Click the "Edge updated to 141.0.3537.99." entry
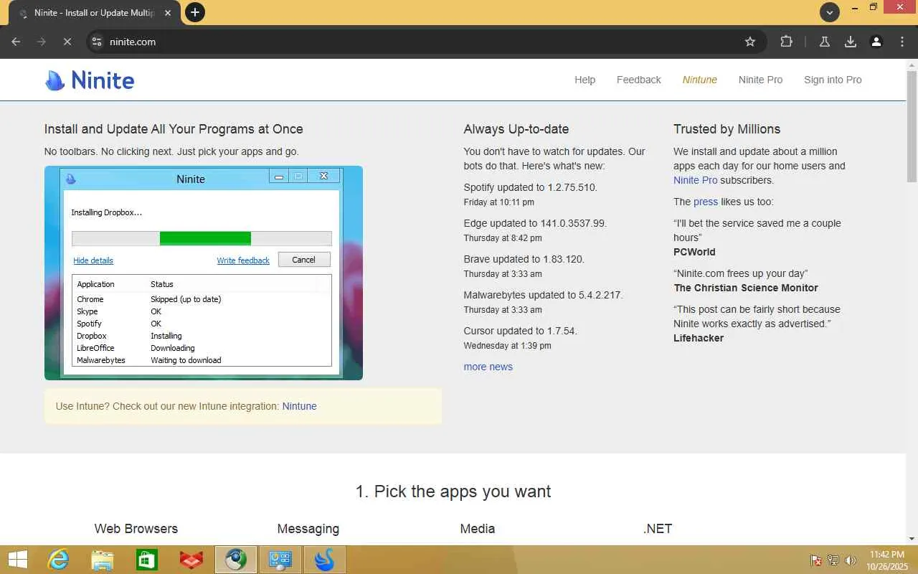Viewport: 918px width, 574px height. 535,223
